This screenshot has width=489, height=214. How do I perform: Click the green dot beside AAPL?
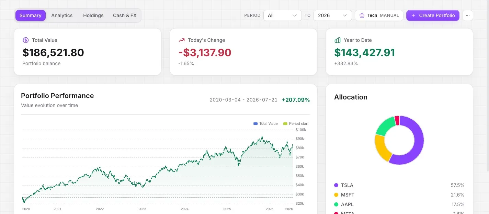click(x=336, y=204)
